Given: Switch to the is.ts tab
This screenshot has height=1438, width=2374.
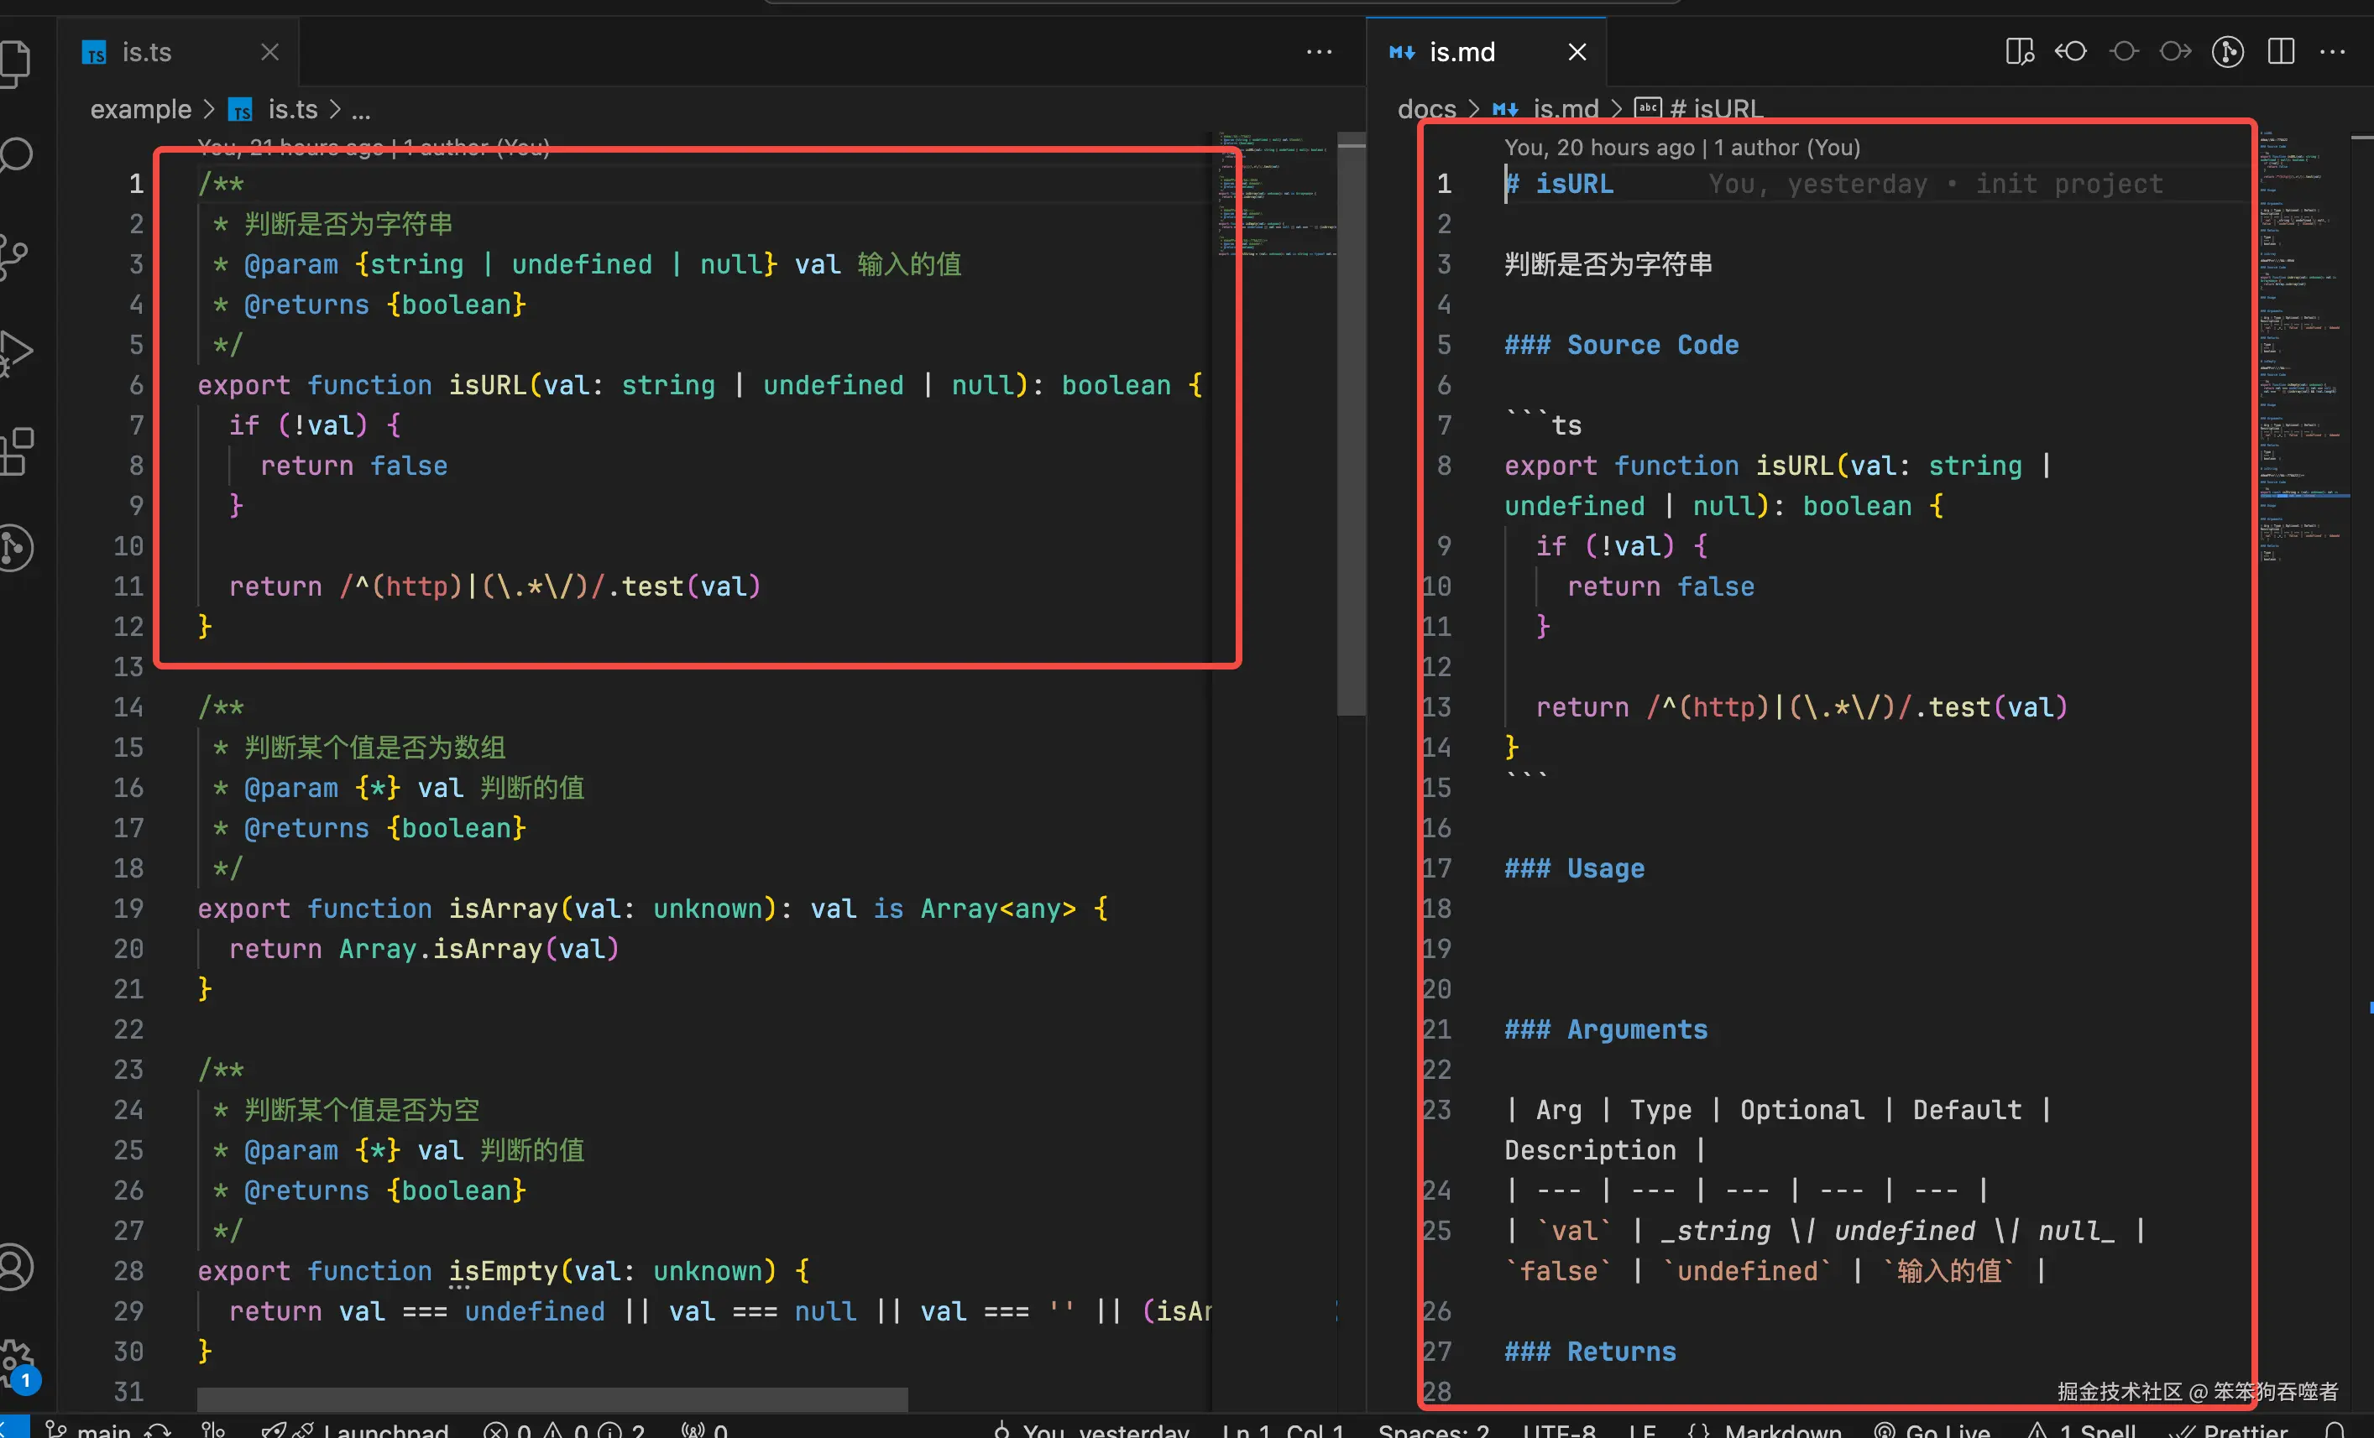Looking at the screenshot, I should pyautogui.click(x=146, y=52).
